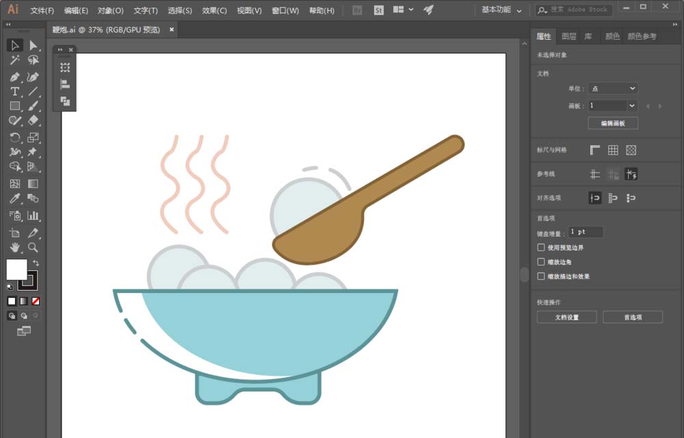Pick the Curvature tool

33,77
